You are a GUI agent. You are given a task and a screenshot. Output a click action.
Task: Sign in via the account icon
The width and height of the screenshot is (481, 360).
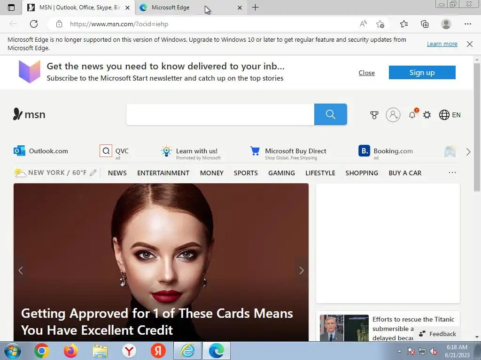click(393, 115)
